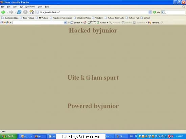Click the Forward arrow button

coord(11,12)
